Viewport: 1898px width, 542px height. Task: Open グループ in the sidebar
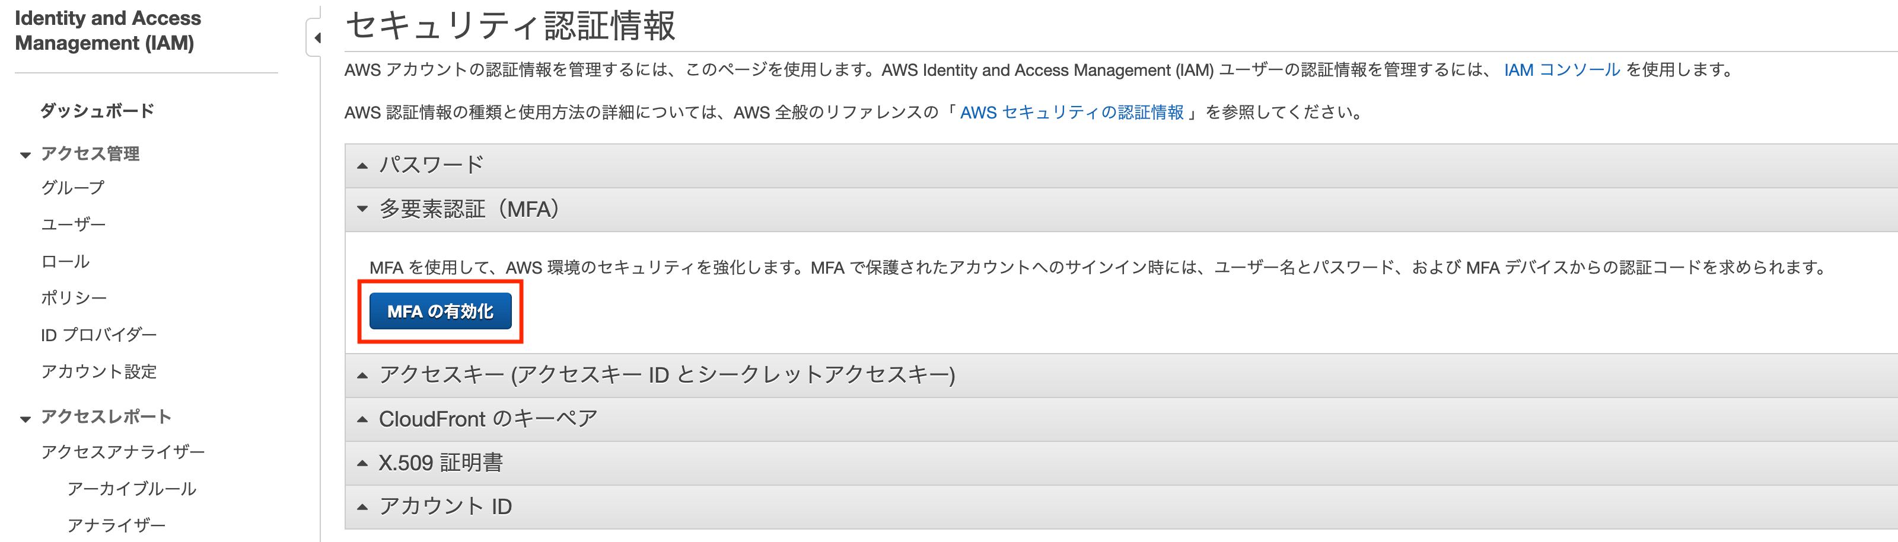(x=72, y=188)
